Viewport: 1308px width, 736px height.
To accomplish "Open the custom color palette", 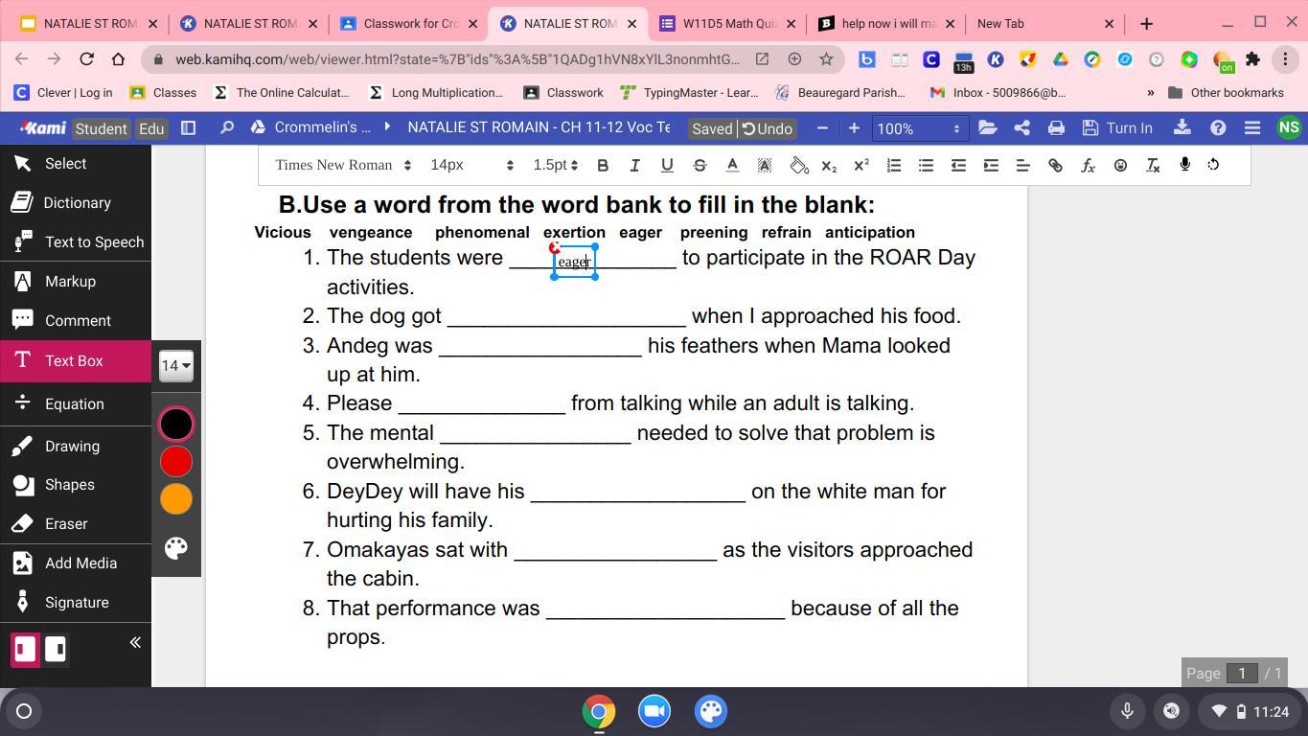I will pyautogui.click(x=176, y=547).
